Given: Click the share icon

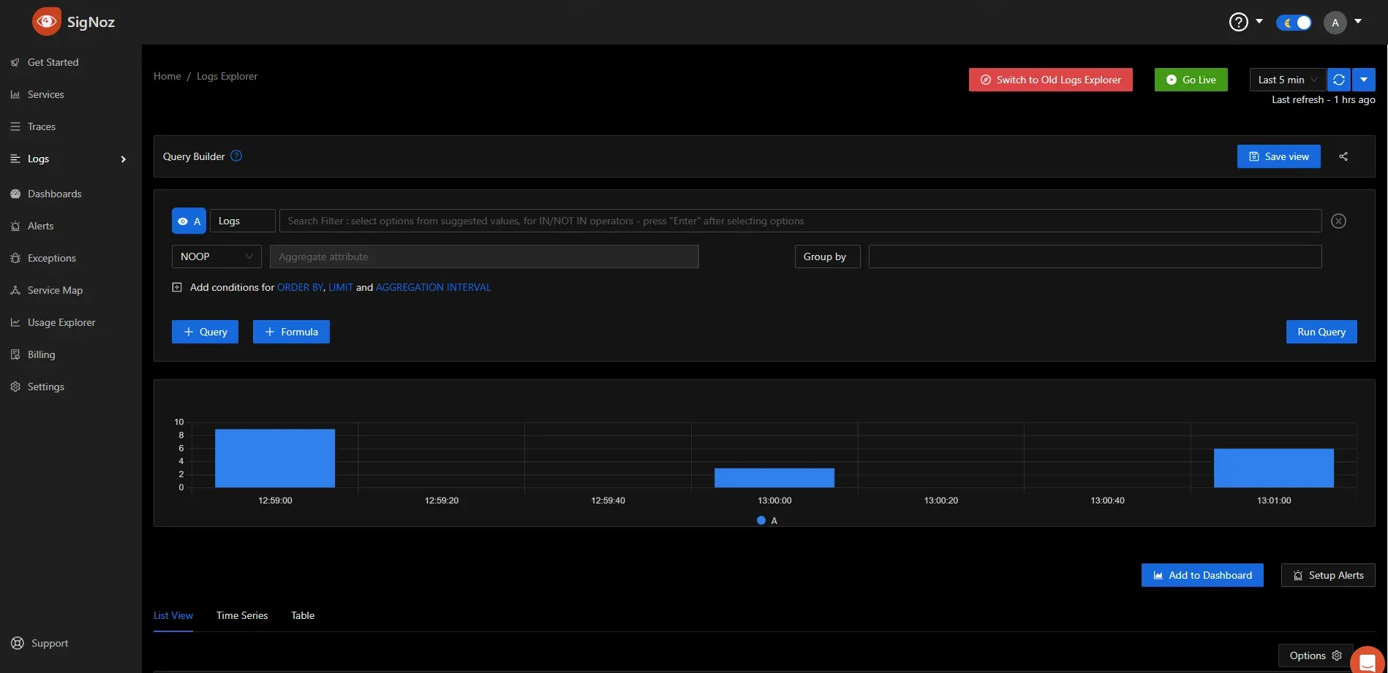Looking at the screenshot, I should 1343,156.
